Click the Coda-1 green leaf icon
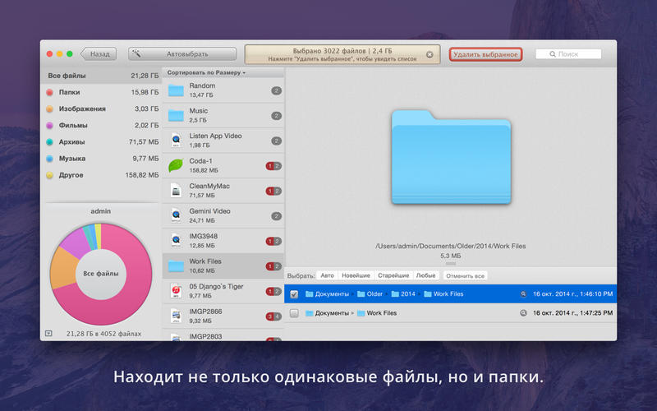 176,165
